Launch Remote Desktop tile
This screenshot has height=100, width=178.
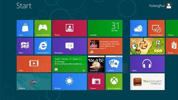tap(156, 28)
